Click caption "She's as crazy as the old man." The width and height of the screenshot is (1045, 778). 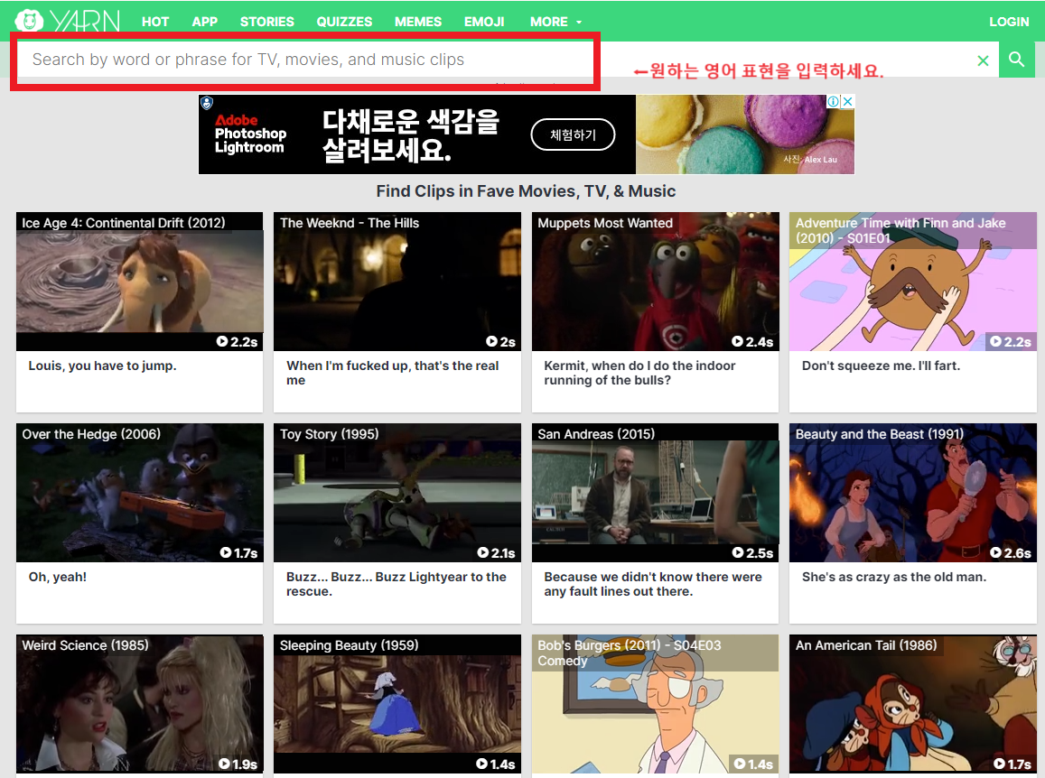894,577
